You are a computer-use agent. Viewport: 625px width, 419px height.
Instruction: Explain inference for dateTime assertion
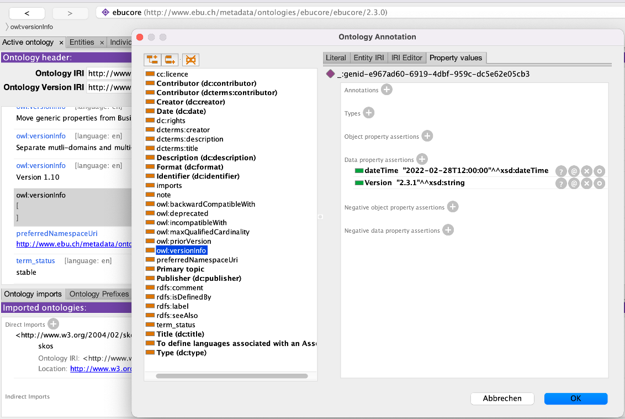point(561,171)
